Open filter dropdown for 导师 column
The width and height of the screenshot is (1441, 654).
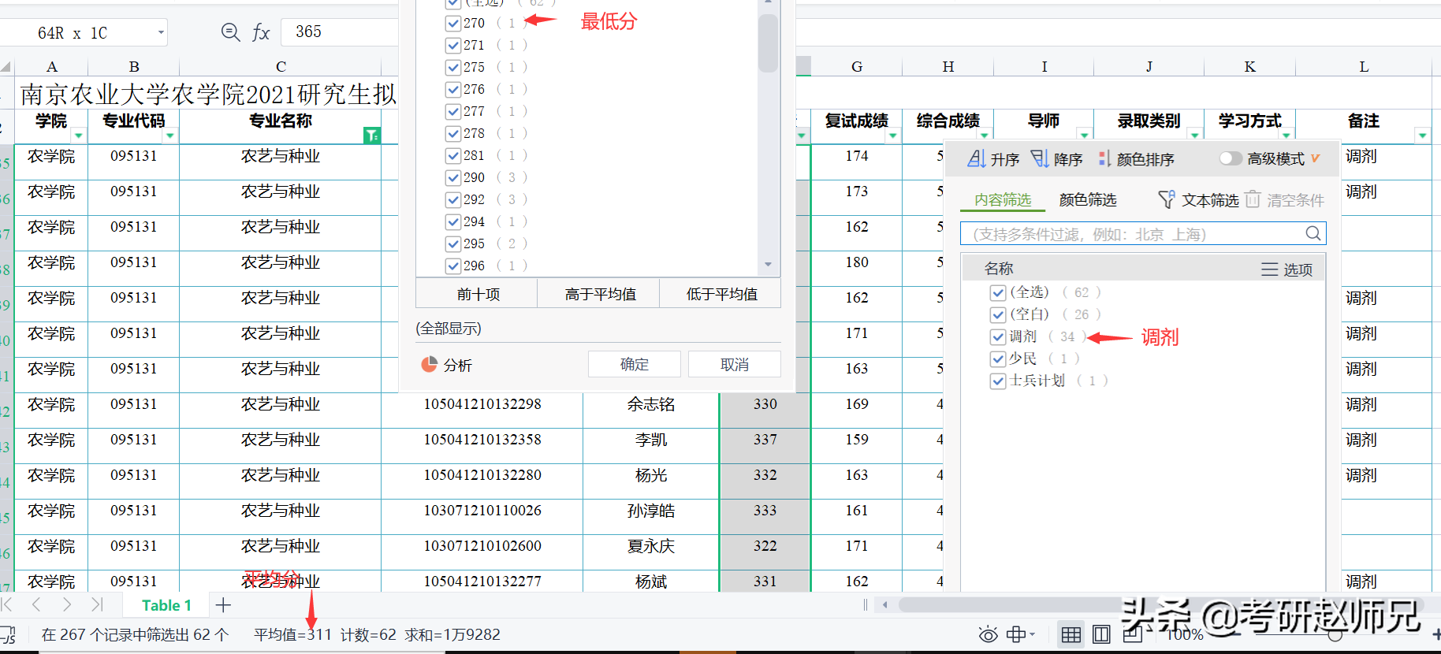pos(1085,136)
